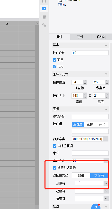Open the 起始符 dropdown
112x209 pixels.
coord(106,191)
